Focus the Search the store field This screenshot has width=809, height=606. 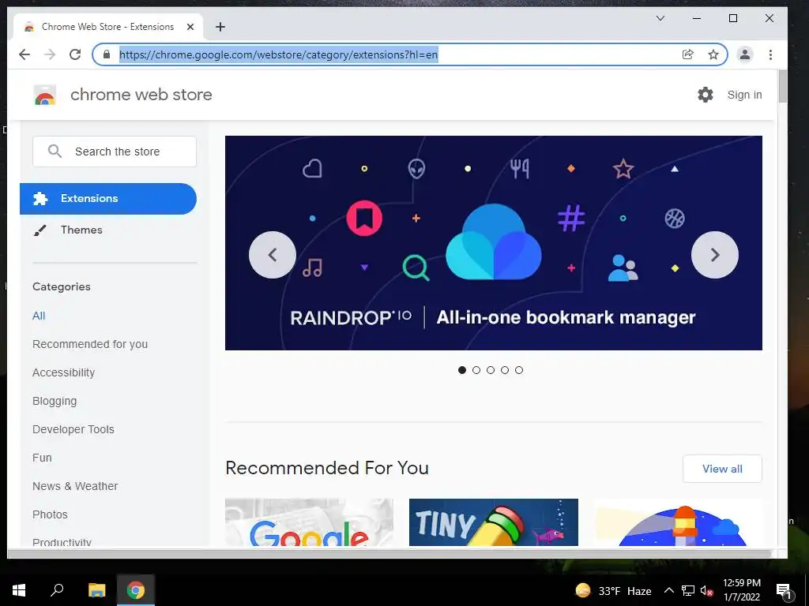point(115,151)
